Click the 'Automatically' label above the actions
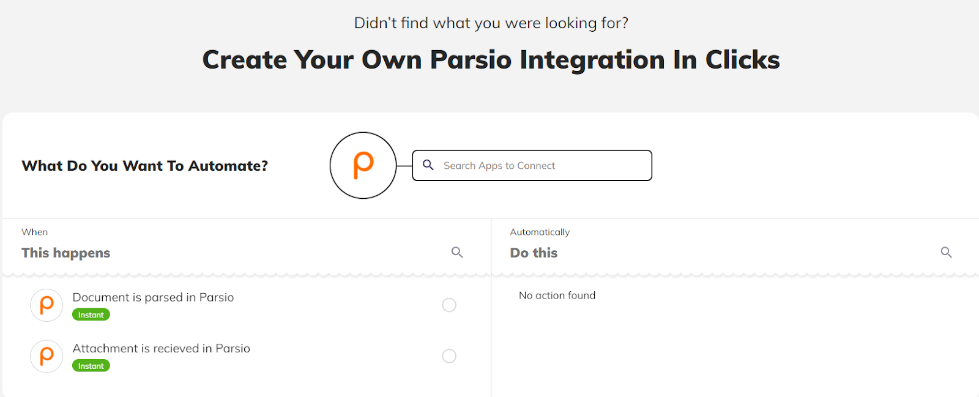The height and width of the screenshot is (397, 979). pos(540,232)
